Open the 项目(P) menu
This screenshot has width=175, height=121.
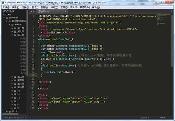[x=74, y=7]
